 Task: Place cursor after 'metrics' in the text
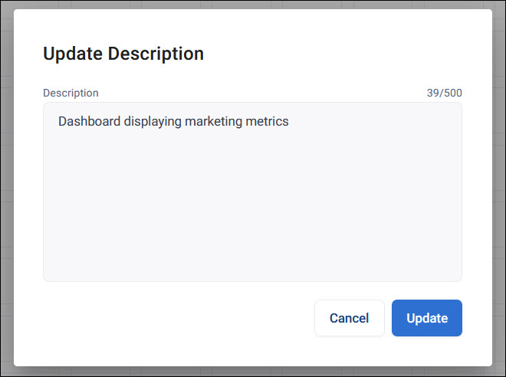click(x=290, y=122)
